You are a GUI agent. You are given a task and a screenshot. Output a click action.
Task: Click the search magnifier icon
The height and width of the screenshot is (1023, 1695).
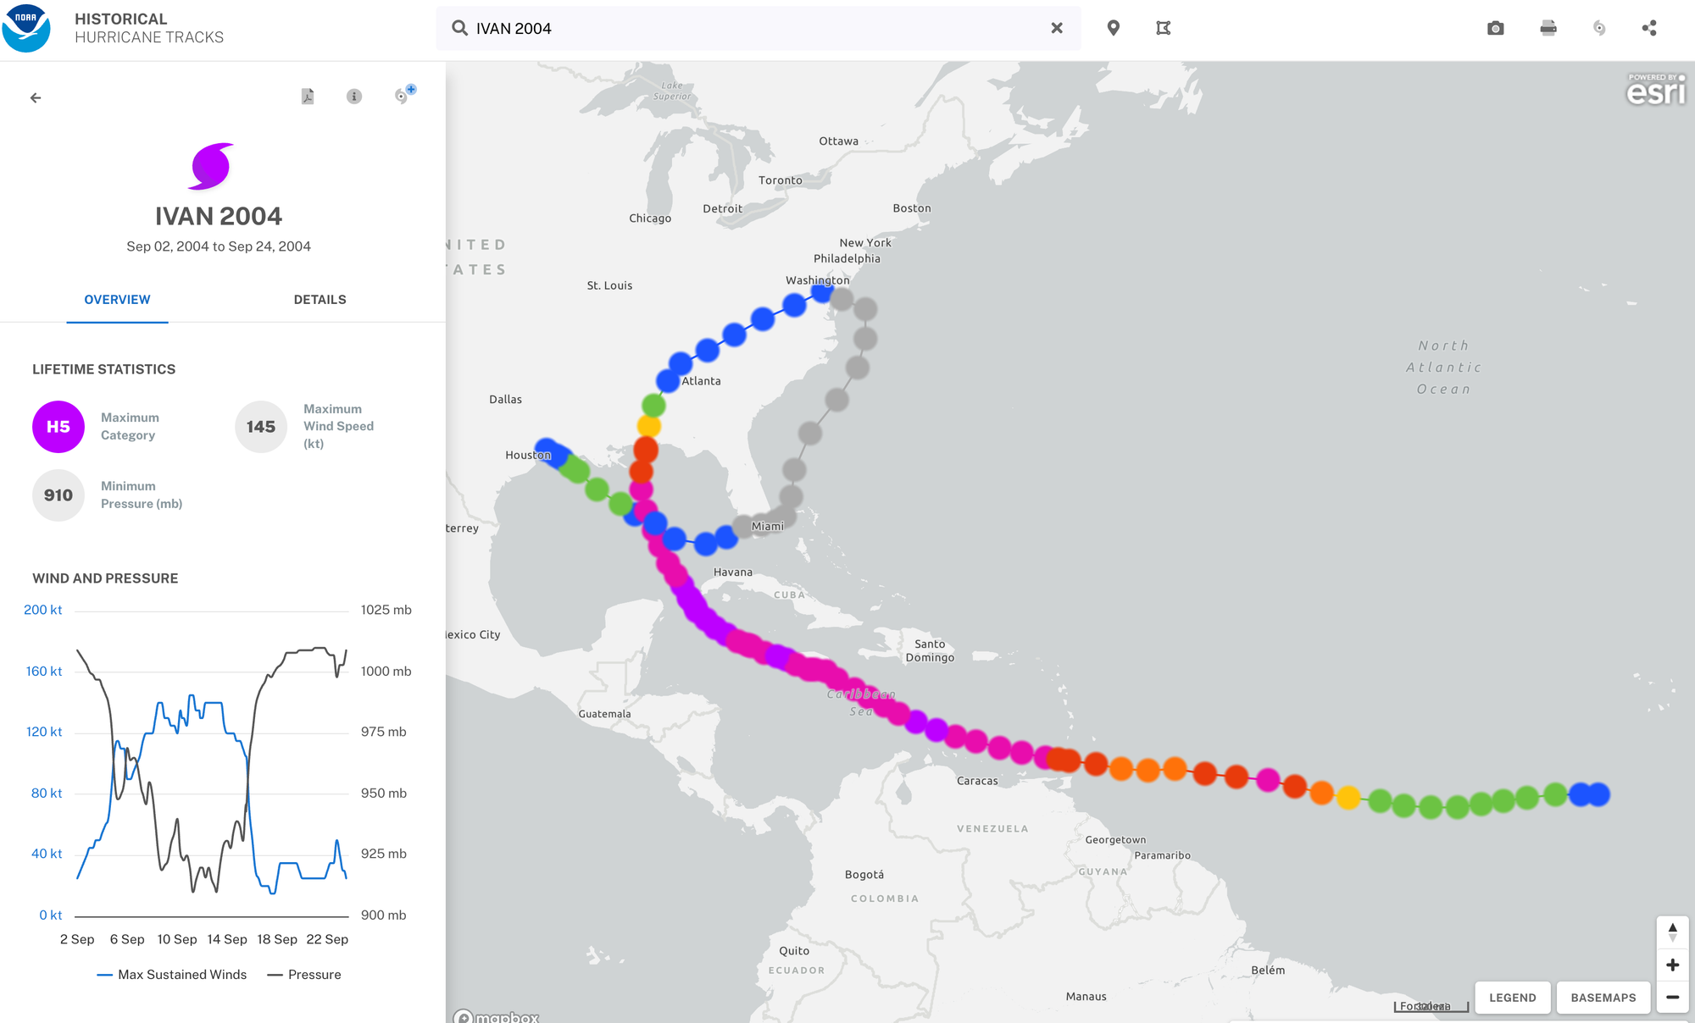pos(459,28)
